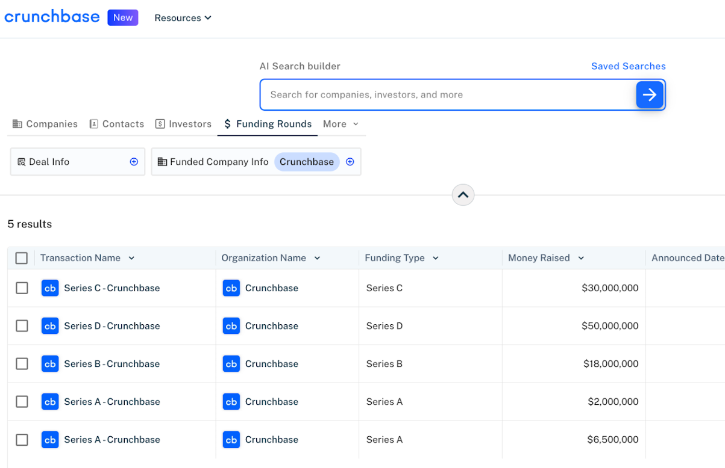Select the Funding Rounds tab
725x468 pixels.
[x=268, y=124]
